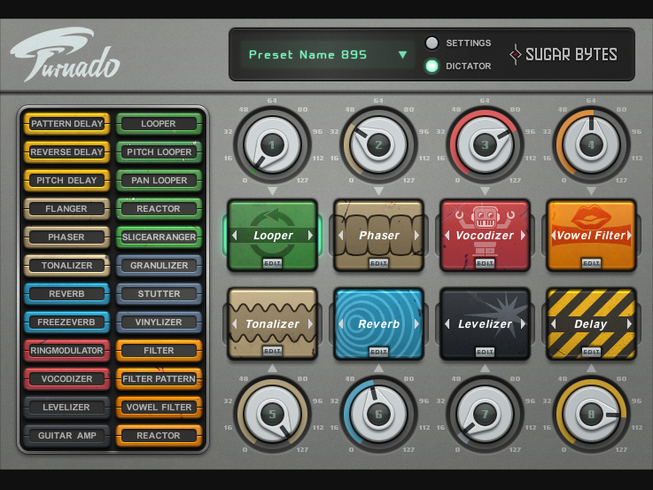Choose PAN LOOPER from effect list
This screenshot has width=653, height=490.
coord(159,180)
